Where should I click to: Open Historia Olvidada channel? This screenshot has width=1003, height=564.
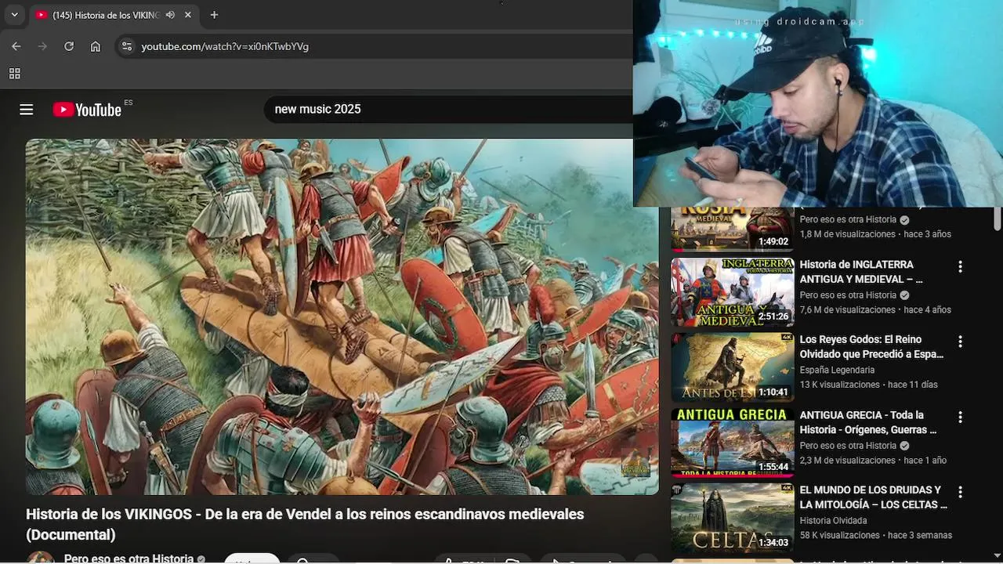click(833, 521)
